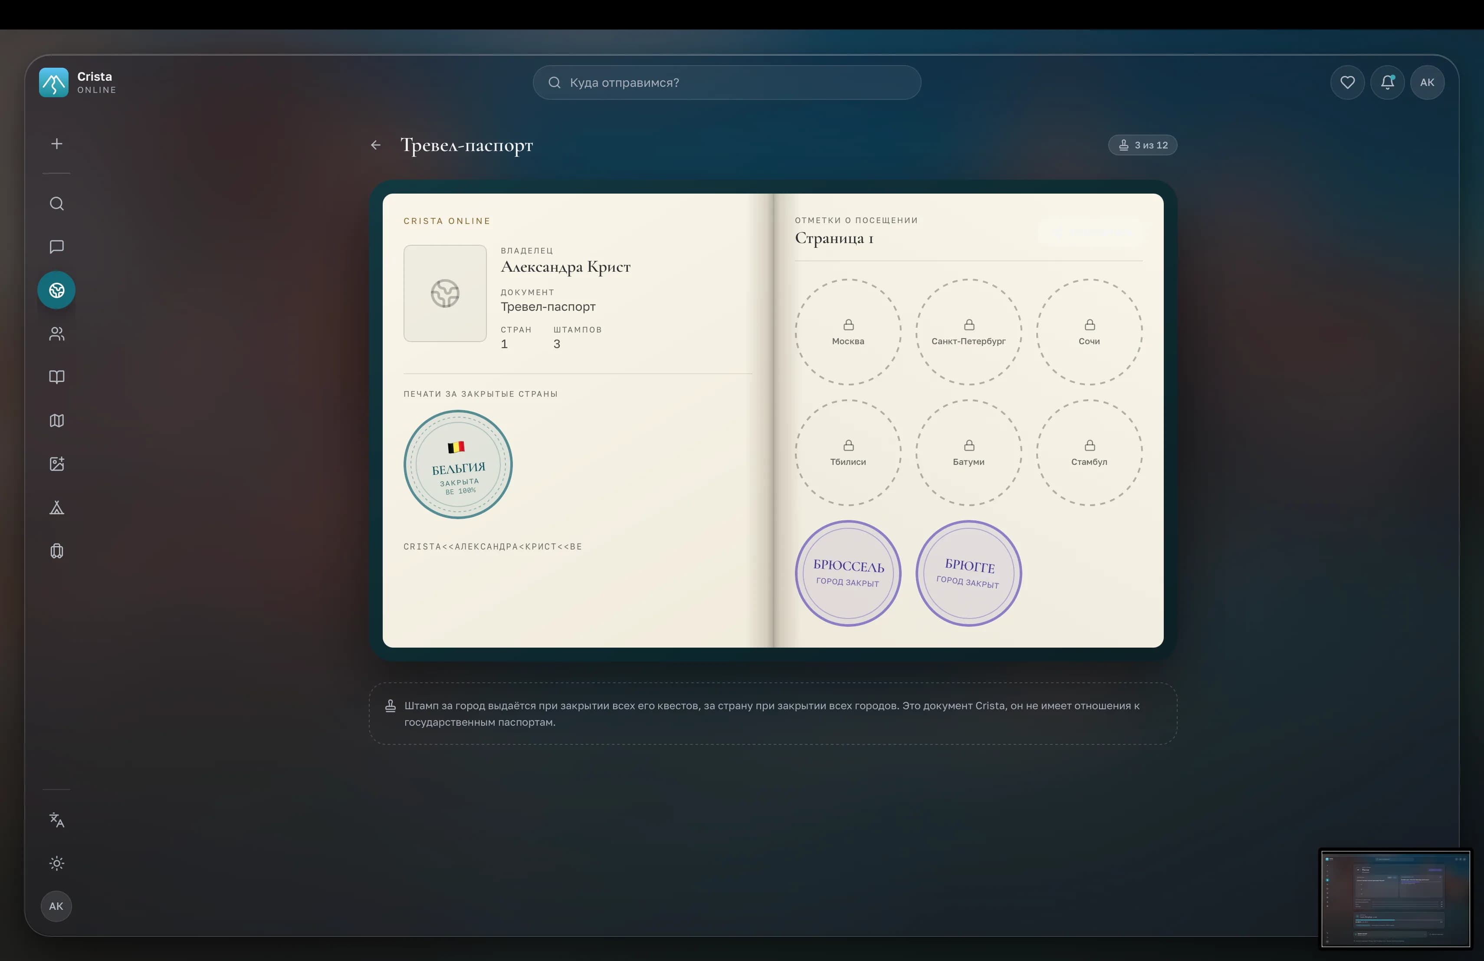This screenshot has width=1484, height=961.
Task: Open notifications bell icon
Action: coord(1387,82)
